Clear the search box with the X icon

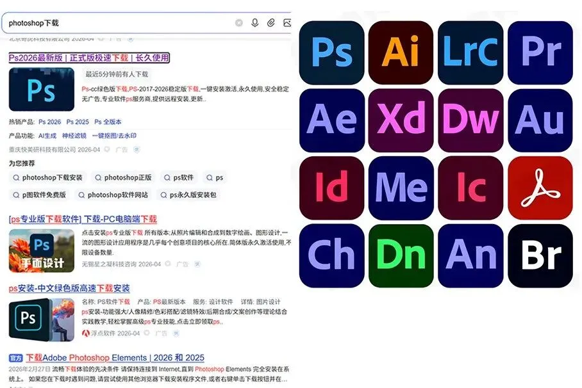pos(239,23)
